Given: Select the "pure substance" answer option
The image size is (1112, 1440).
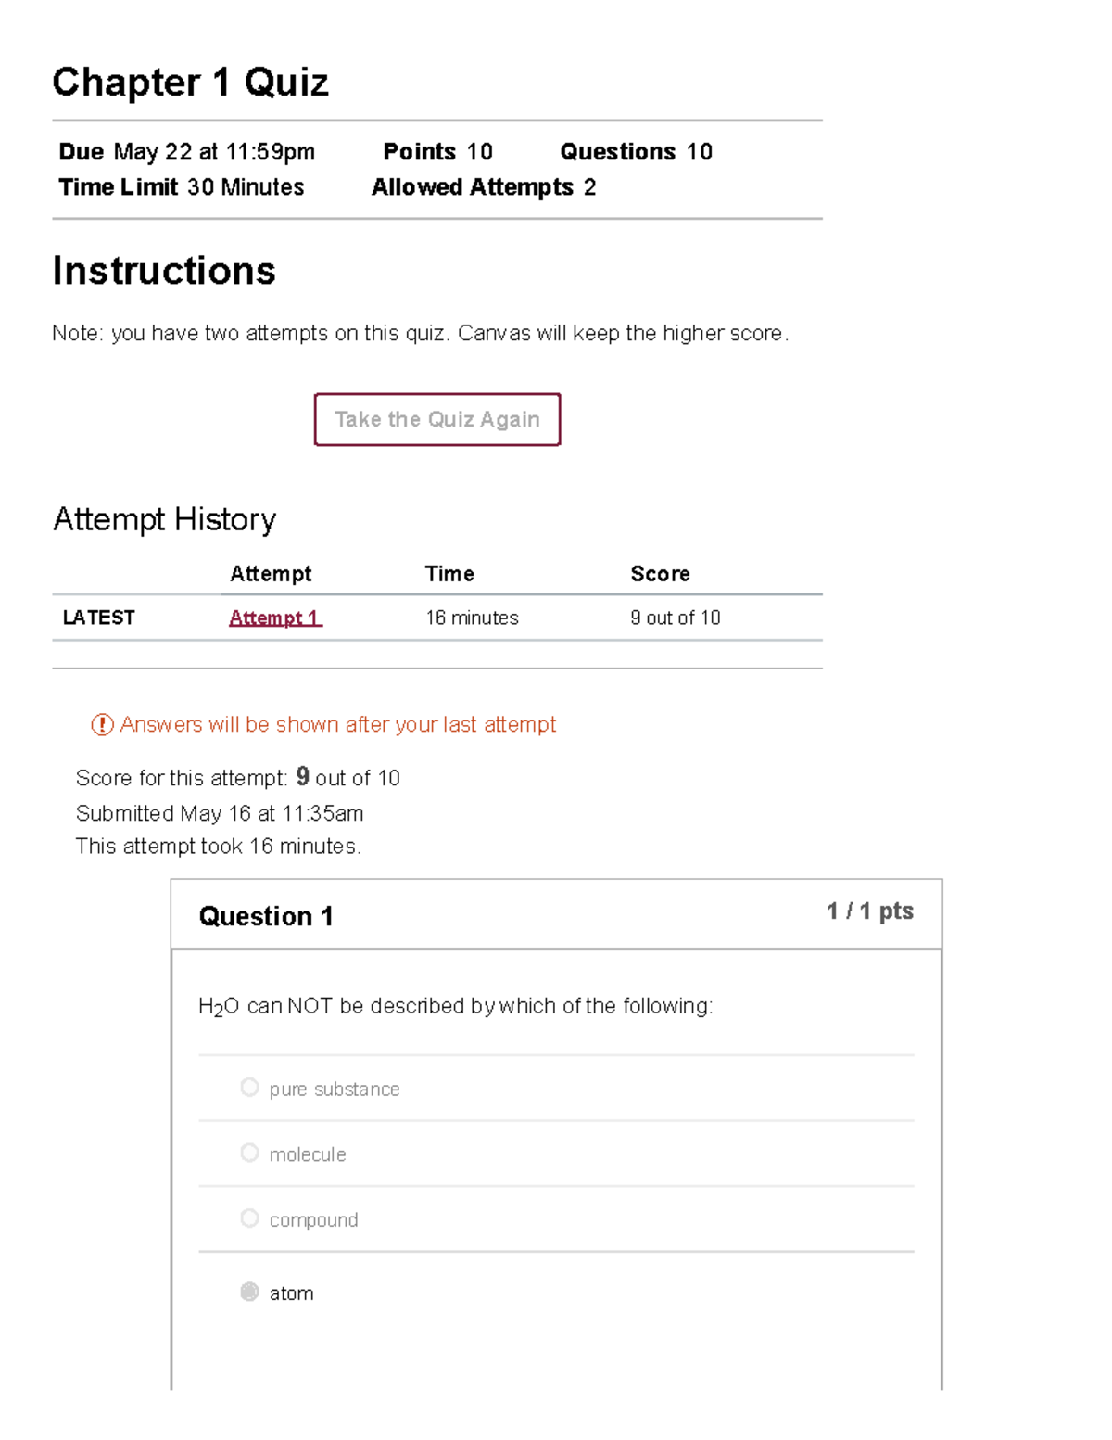Looking at the screenshot, I should (249, 1087).
